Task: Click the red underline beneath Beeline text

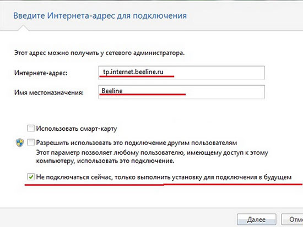Action: tap(143, 95)
